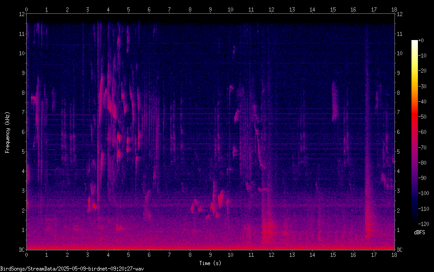Screen dimensions: 434x272
Task: Click the 'dBFS' unit label under the colorbar
Action: (419, 232)
